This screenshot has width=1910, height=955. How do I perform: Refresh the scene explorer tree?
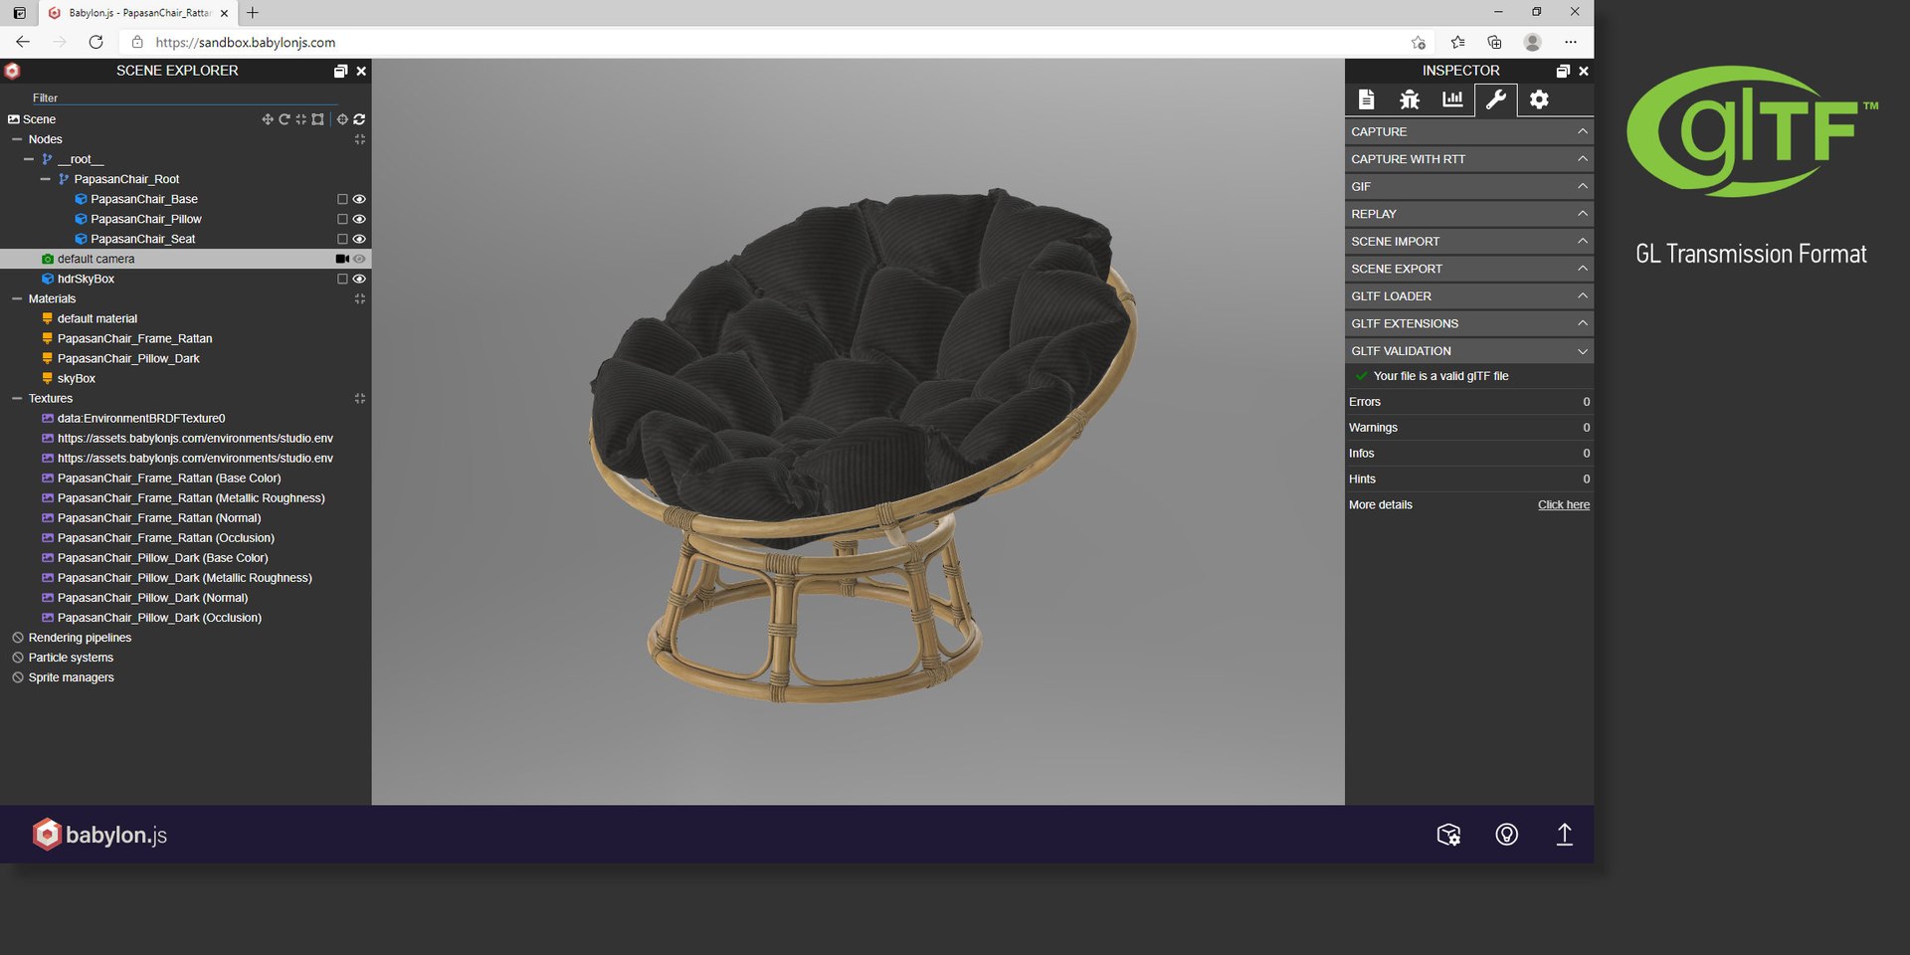359,119
